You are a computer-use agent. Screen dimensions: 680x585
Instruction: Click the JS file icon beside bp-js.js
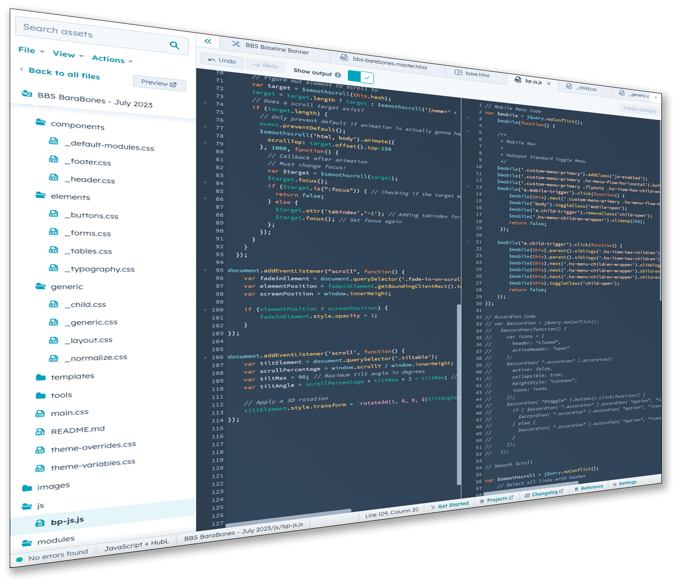40,523
